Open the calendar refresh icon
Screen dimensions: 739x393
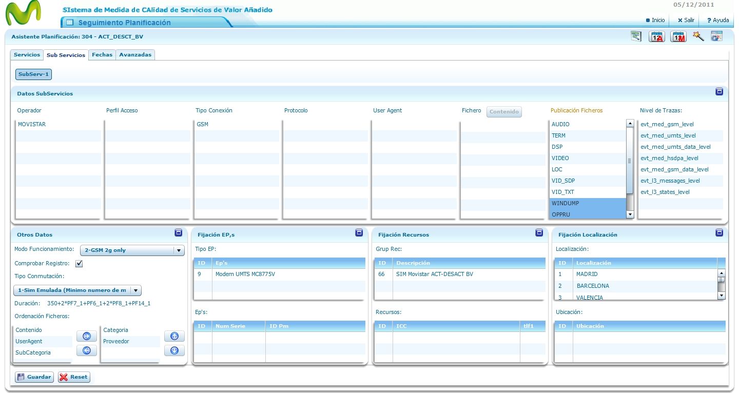(x=716, y=36)
